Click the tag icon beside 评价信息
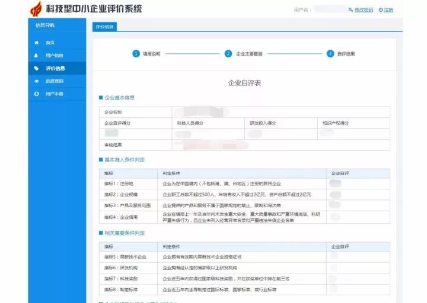Image resolution: width=427 pixels, height=303 pixels. 37,69
